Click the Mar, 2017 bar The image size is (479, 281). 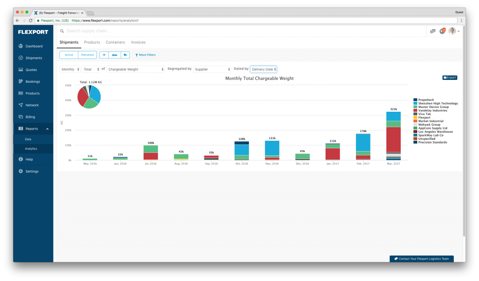(393, 136)
